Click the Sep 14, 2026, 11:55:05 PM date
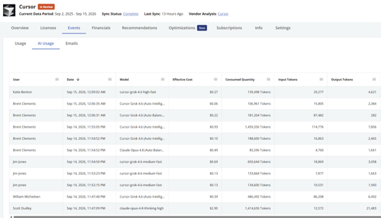This screenshot has height=218, width=381. pyautogui.click(x=86, y=127)
